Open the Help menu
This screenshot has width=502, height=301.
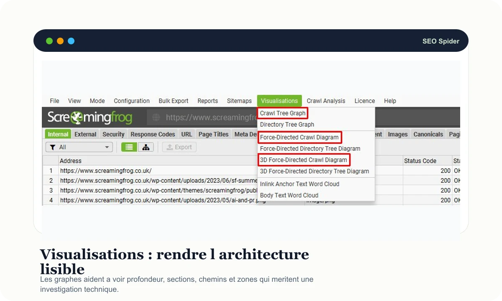click(x=390, y=101)
